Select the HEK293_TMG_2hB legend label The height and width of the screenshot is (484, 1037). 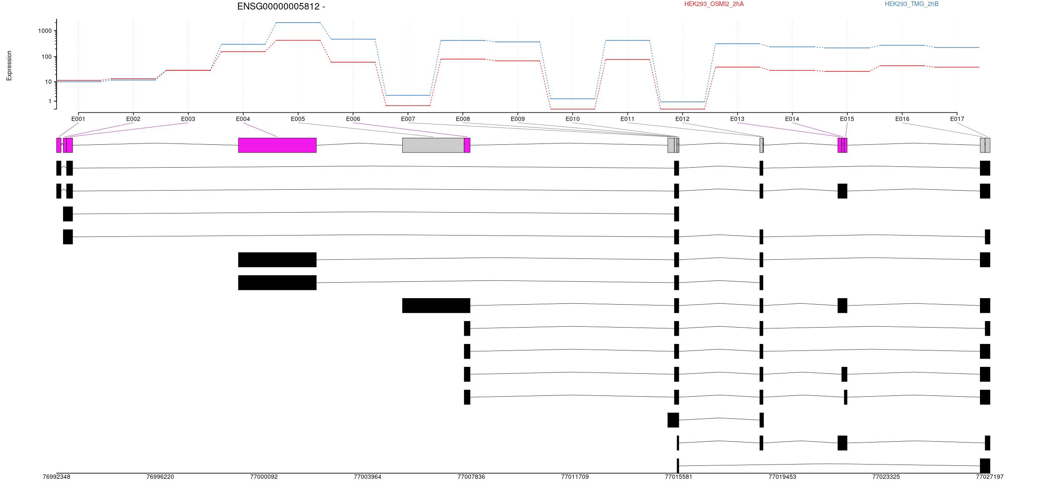pos(911,4)
